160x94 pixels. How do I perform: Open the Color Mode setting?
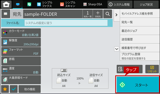click(x=21, y=33)
